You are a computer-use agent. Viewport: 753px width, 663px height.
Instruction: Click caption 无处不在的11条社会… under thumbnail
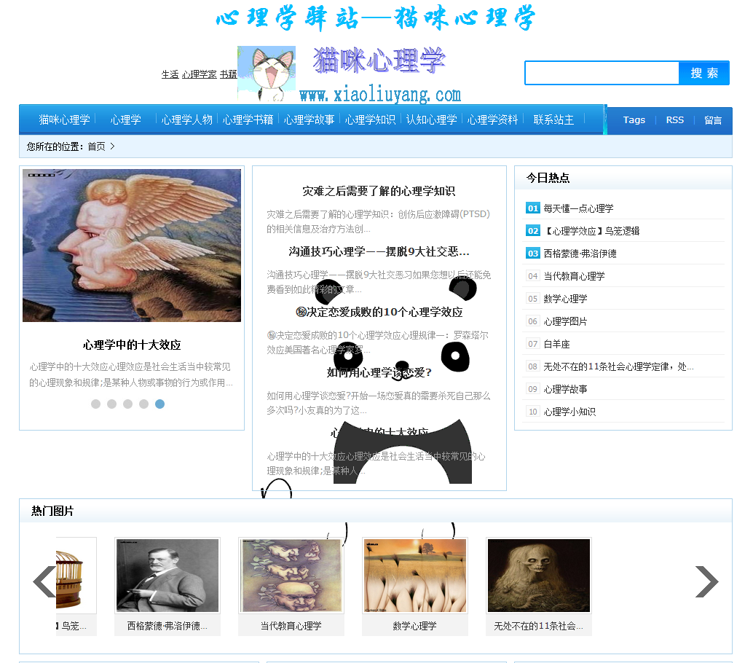pyautogui.click(x=538, y=626)
